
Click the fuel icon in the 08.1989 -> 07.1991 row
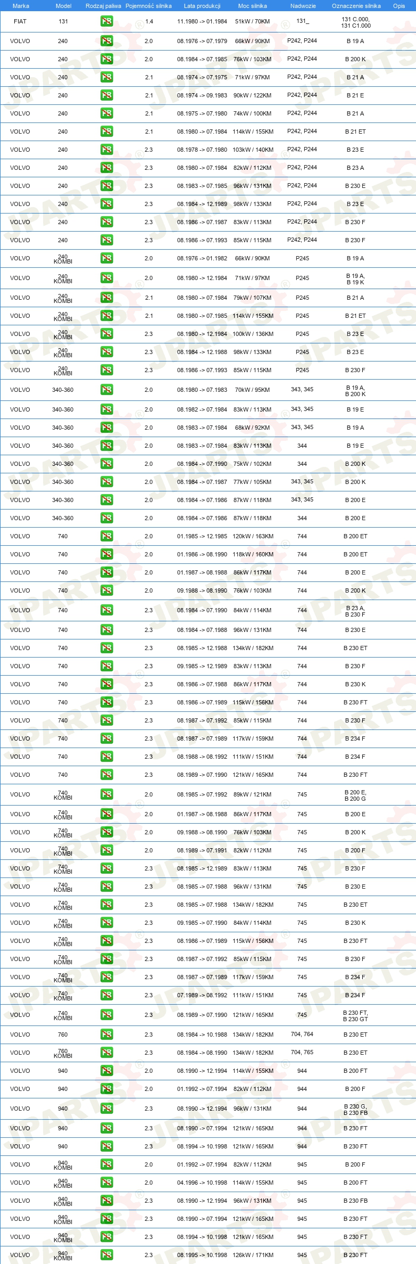106,850
